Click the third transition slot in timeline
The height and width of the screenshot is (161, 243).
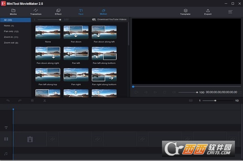click(143, 139)
